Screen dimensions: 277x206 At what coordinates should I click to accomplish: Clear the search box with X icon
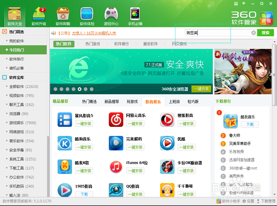tap(253, 33)
